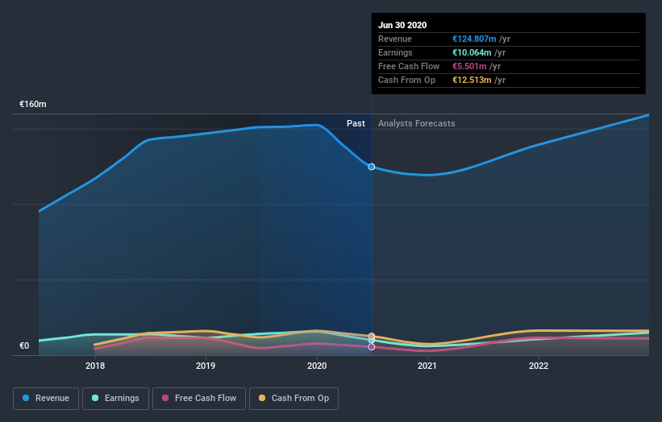
Task: Click the Jun 30 2020 tooltip date
Action: click(402, 25)
